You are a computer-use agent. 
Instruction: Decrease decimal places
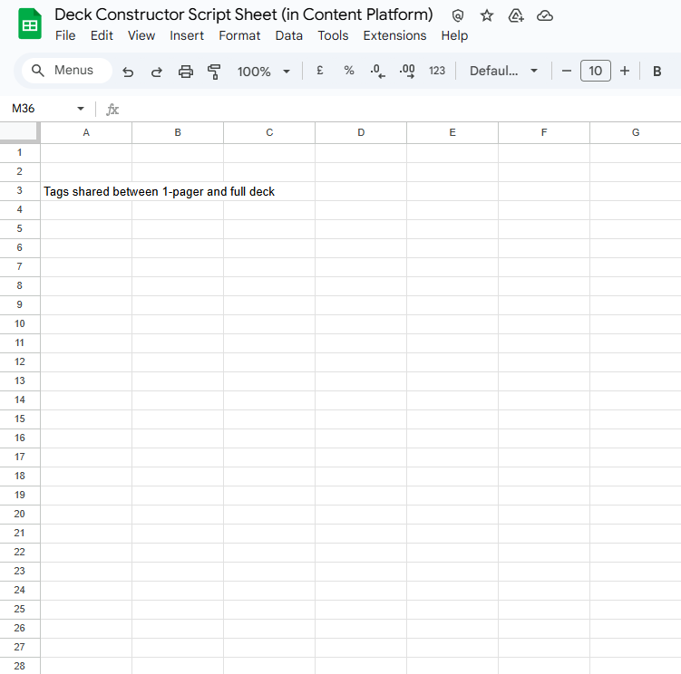378,71
